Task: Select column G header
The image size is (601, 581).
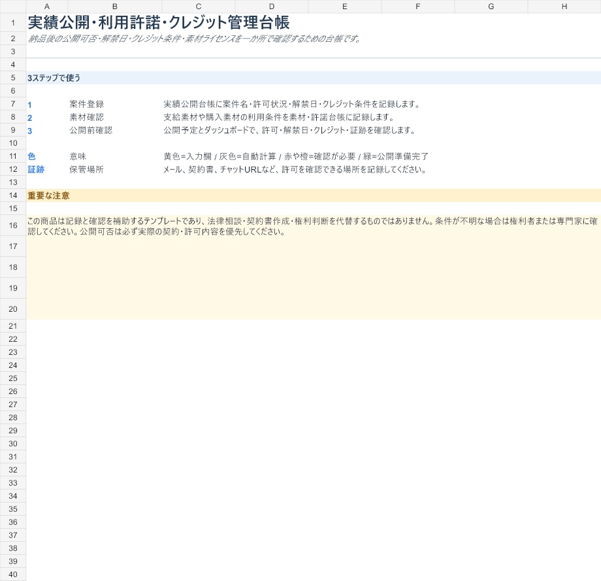Action: [x=491, y=7]
